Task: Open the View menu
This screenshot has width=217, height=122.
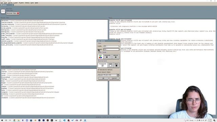Action: [x=32, y=3]
